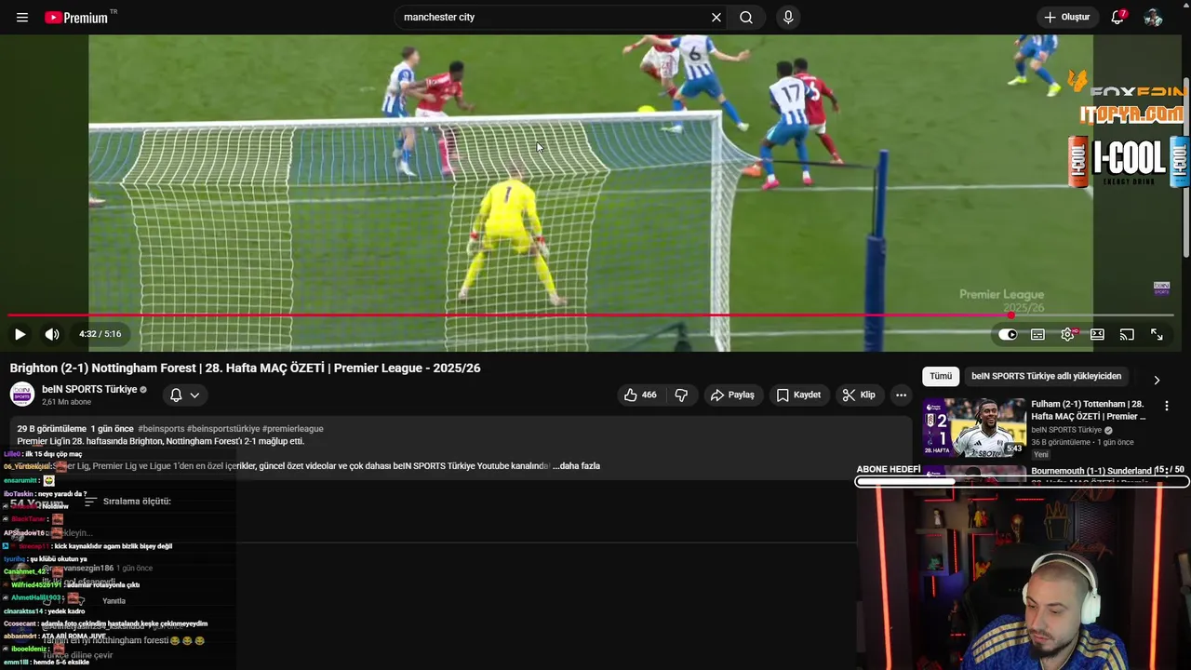
Task: Click the #premierleague hashtag
Action: pyautogui.click(x=293, y=429)
